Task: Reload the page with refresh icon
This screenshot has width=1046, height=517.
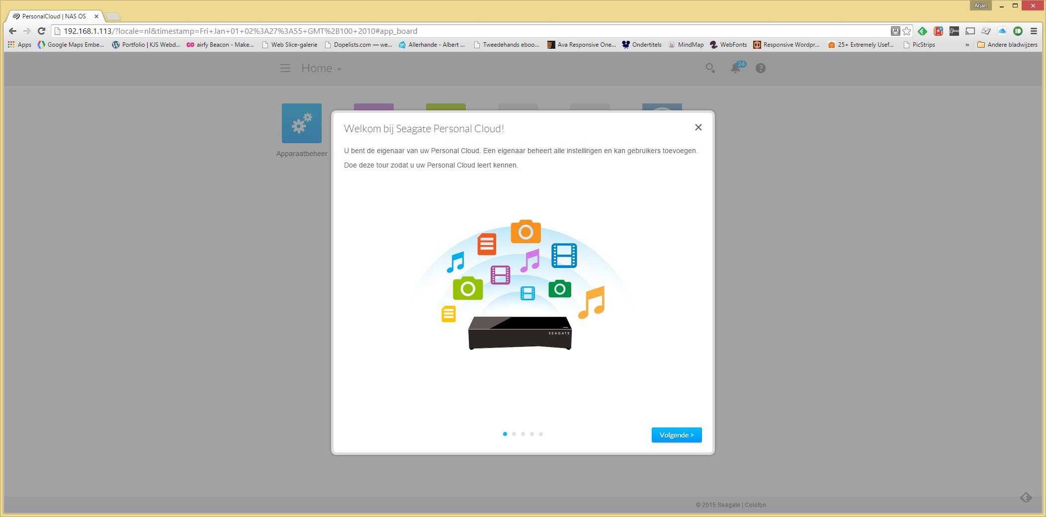Action: pos(41,31)
